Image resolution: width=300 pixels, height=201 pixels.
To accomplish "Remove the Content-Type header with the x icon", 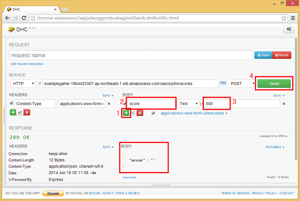I will [109, 104].
